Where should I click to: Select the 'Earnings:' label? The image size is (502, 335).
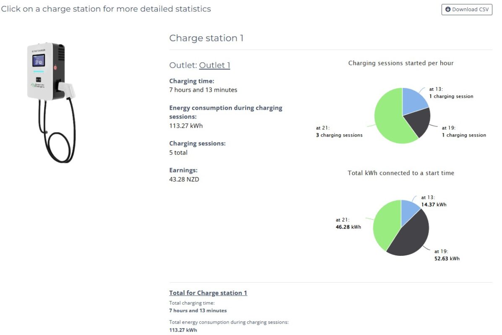click(183, 170)
